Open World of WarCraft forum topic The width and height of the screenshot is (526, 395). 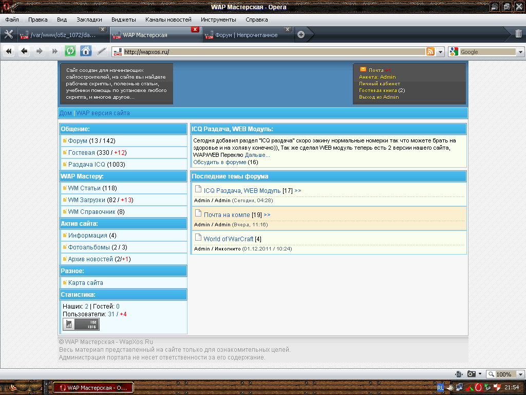[x=229, y=239]
